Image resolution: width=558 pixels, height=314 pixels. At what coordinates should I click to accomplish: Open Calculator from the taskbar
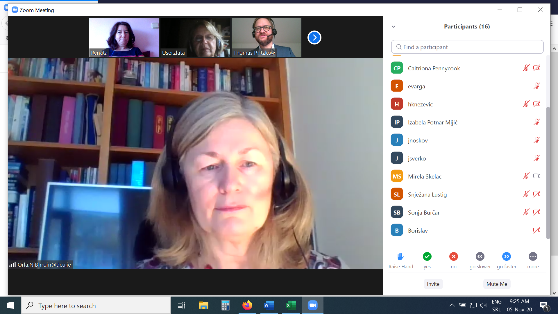pos(225,305)
